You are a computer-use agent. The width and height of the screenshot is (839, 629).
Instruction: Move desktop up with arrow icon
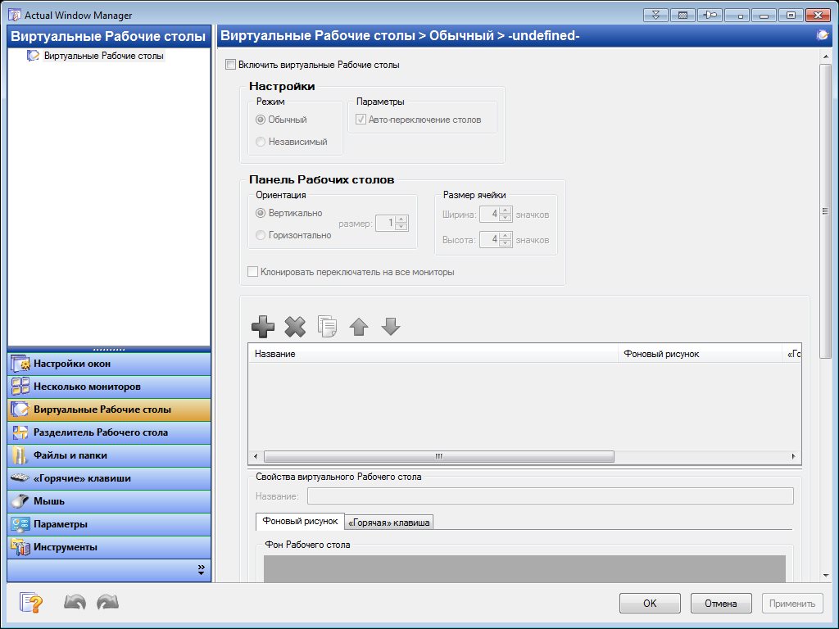coord(359,327)
